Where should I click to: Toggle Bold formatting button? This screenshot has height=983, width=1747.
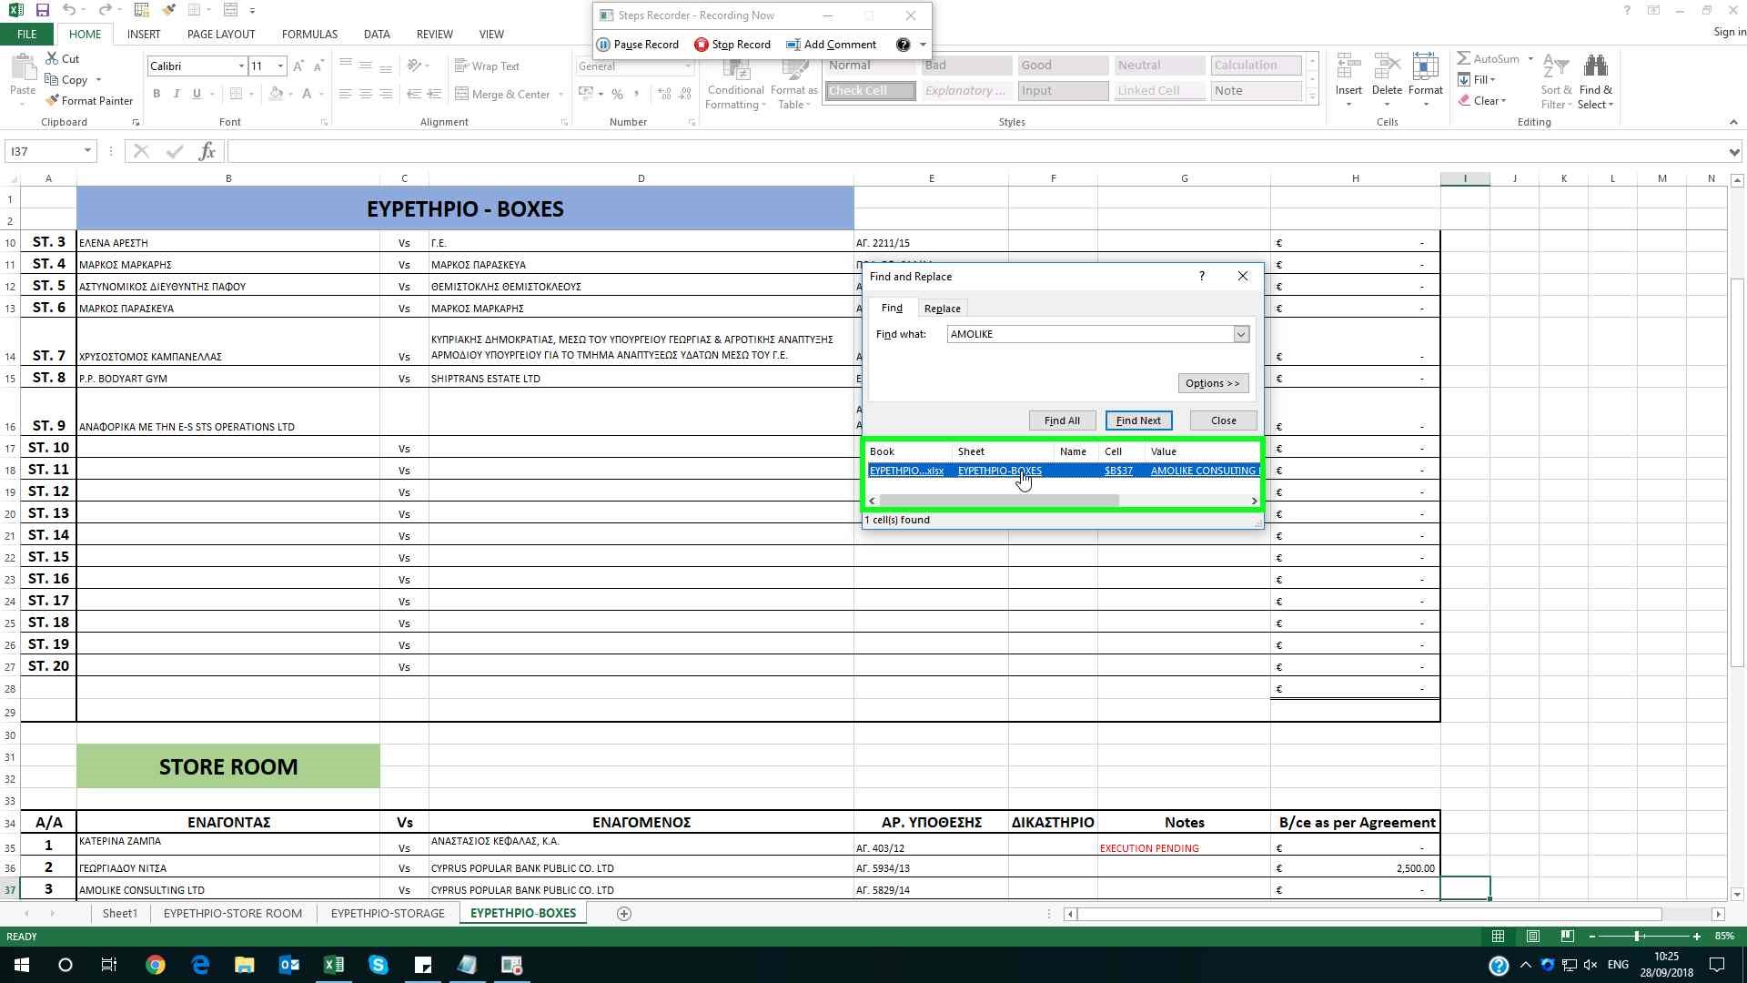[157, 94]
